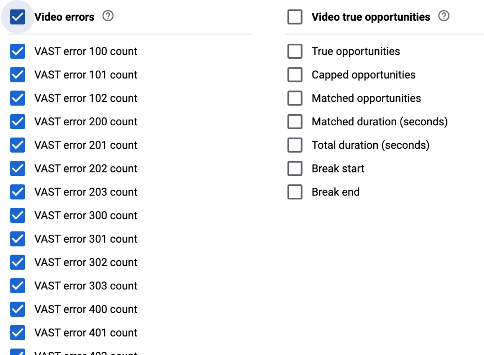
Task: Click help icon beside Video true opportunities
Action: (x=444, y=16)
